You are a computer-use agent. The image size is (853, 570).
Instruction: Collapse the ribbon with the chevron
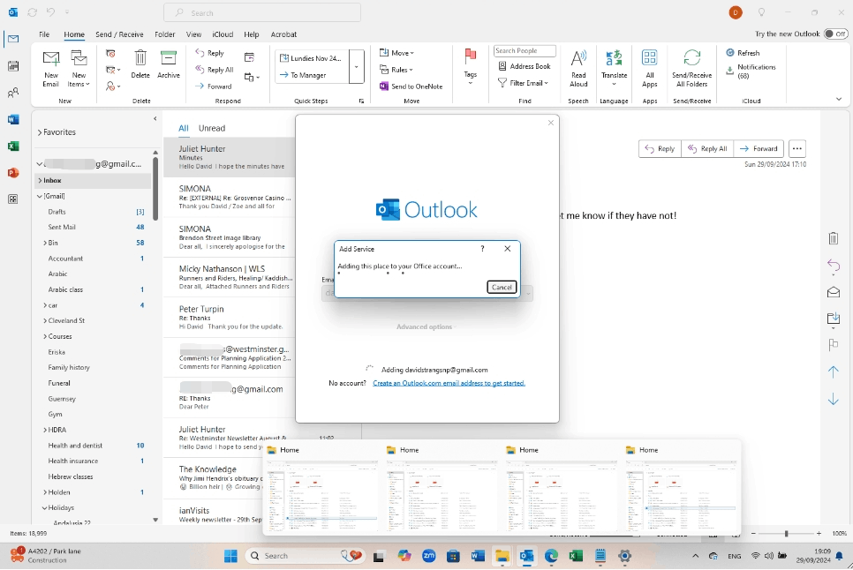tap(838, 99)
